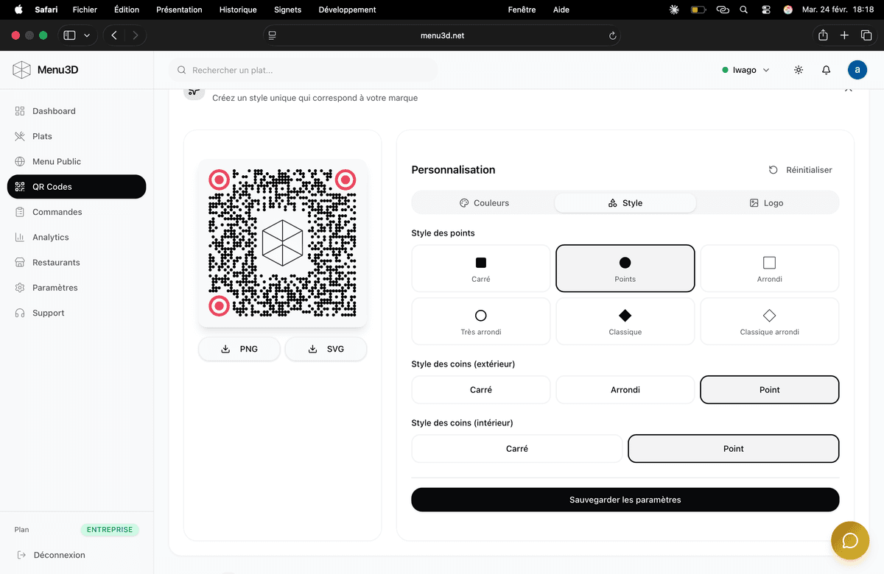Viewport: 884px width, 574px height.
Task: Choose the Classique diamond point style
Action: point(625,322)
